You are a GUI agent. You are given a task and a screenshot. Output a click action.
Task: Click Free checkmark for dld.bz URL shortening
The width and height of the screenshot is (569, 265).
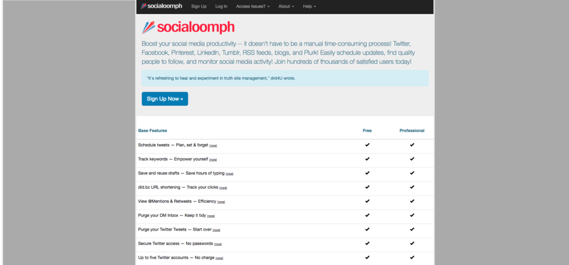367,187
